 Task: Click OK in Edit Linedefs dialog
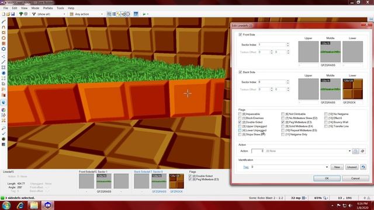pyautogui.click(x=327, y=178)
